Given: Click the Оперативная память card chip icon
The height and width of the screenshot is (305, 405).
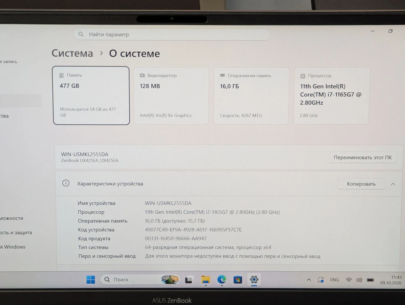Looking at the screenshot, I should [x=222, y=76].
